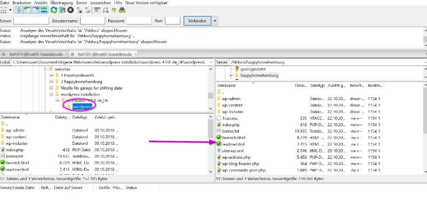Expand the 1 travelsandevents folder
The image size is (427, 204).
pyautogui.click(x=51, y=75)
